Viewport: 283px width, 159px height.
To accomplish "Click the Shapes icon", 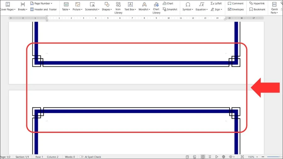I will coord(107,4).
